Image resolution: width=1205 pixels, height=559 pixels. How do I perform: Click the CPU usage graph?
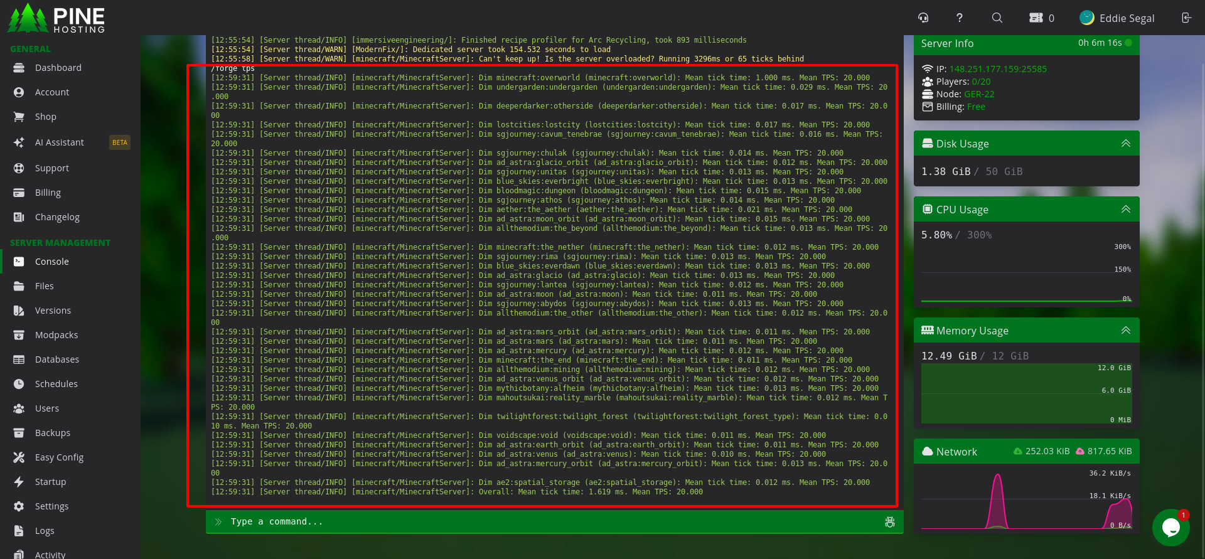[x=1027, y=274]
